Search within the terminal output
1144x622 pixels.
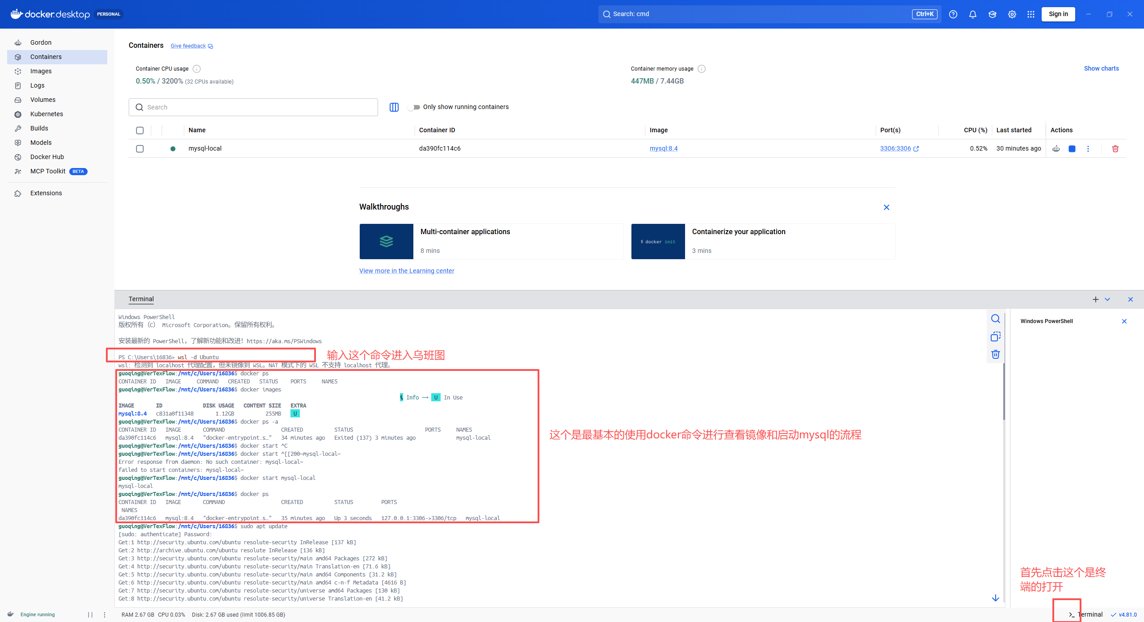tap(996, 319)
